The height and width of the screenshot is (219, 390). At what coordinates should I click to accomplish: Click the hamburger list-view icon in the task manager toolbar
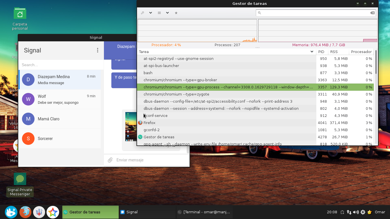[x=159, y=13]
